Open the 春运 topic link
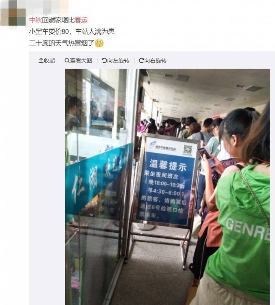The width and height of the screenshot is (275, 305). point(81,20)
